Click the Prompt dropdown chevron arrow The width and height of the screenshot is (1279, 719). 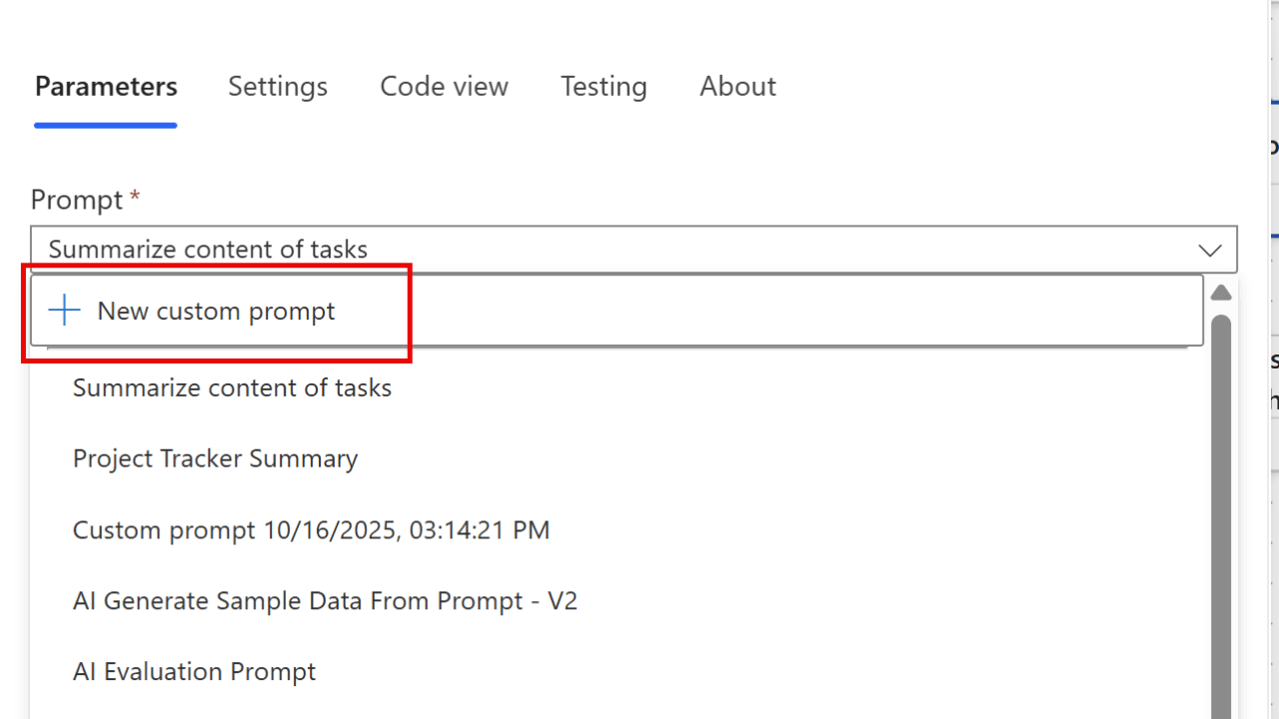[1210, 250]
